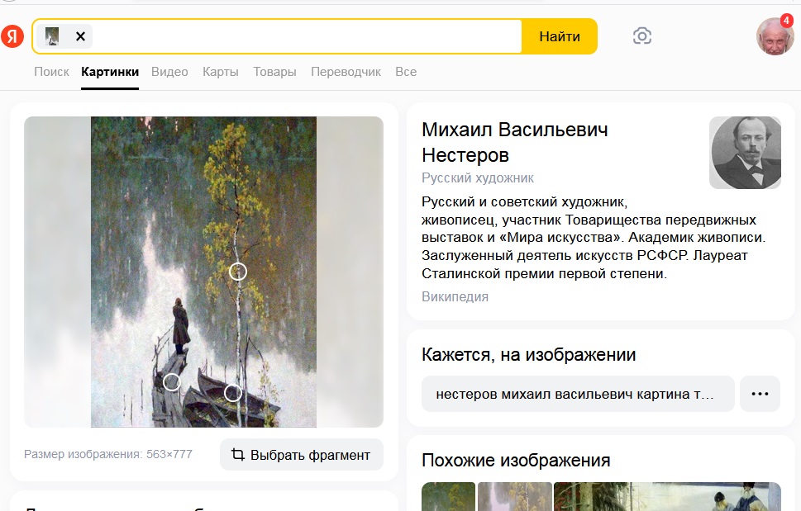Switch to the Видео tab
This screenshot has height=511, width=801.
tap(169, 72)
